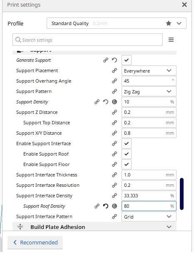Toggle the Enable Support Roof checkbox
The image size is (194, 254).
127,154
